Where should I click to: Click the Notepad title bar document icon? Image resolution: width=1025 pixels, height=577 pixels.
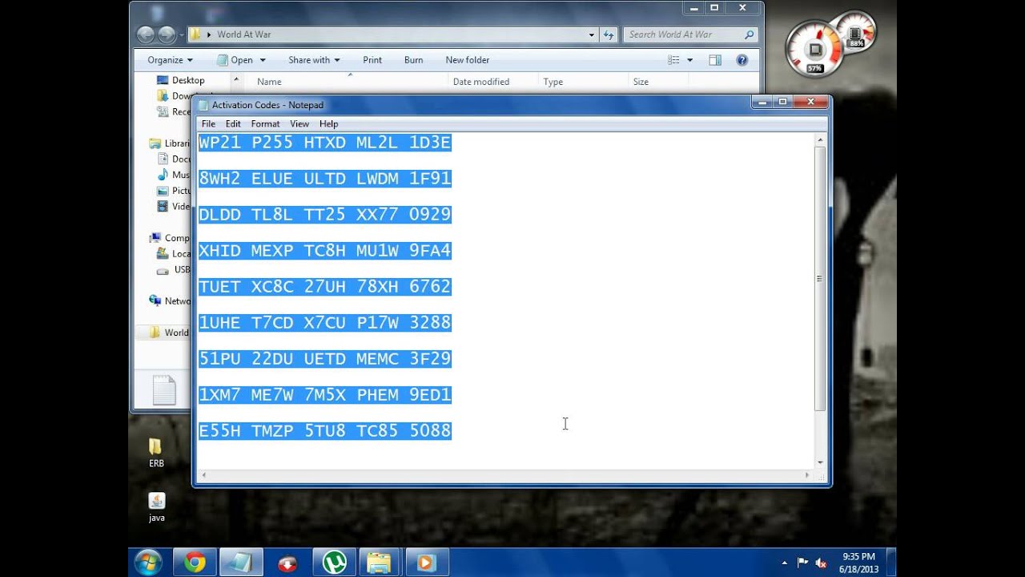pyautogui.click(x=203, y=105)
